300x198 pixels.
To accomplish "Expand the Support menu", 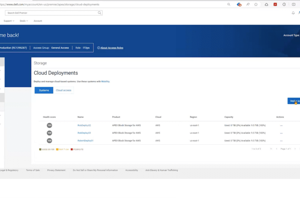I will pyautogui.click(x=9, y=21).
